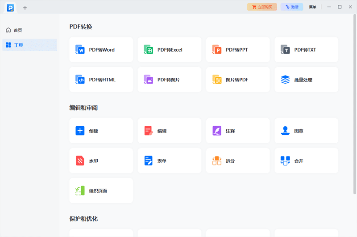Screen dimensions: 357x237
Task: Maximize the application window
Action: coord(340,7)
